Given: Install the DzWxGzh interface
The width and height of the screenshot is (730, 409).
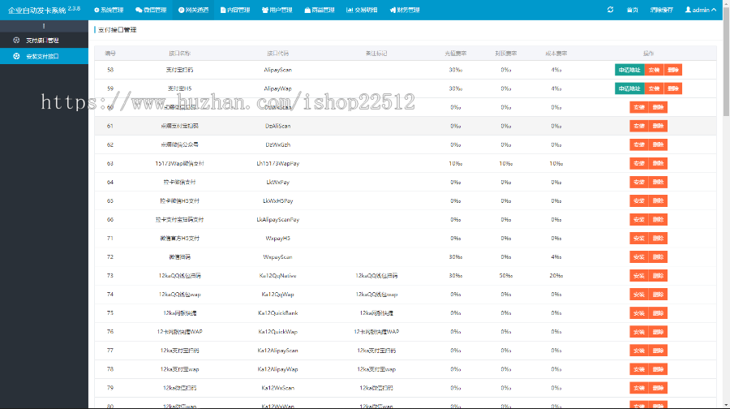Looking at the screenshot, I should click(x=639, y=144).
